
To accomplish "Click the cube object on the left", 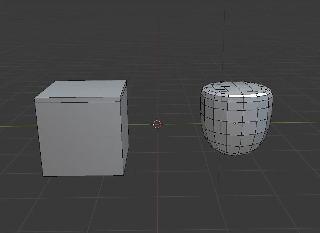I will (82, 128).
